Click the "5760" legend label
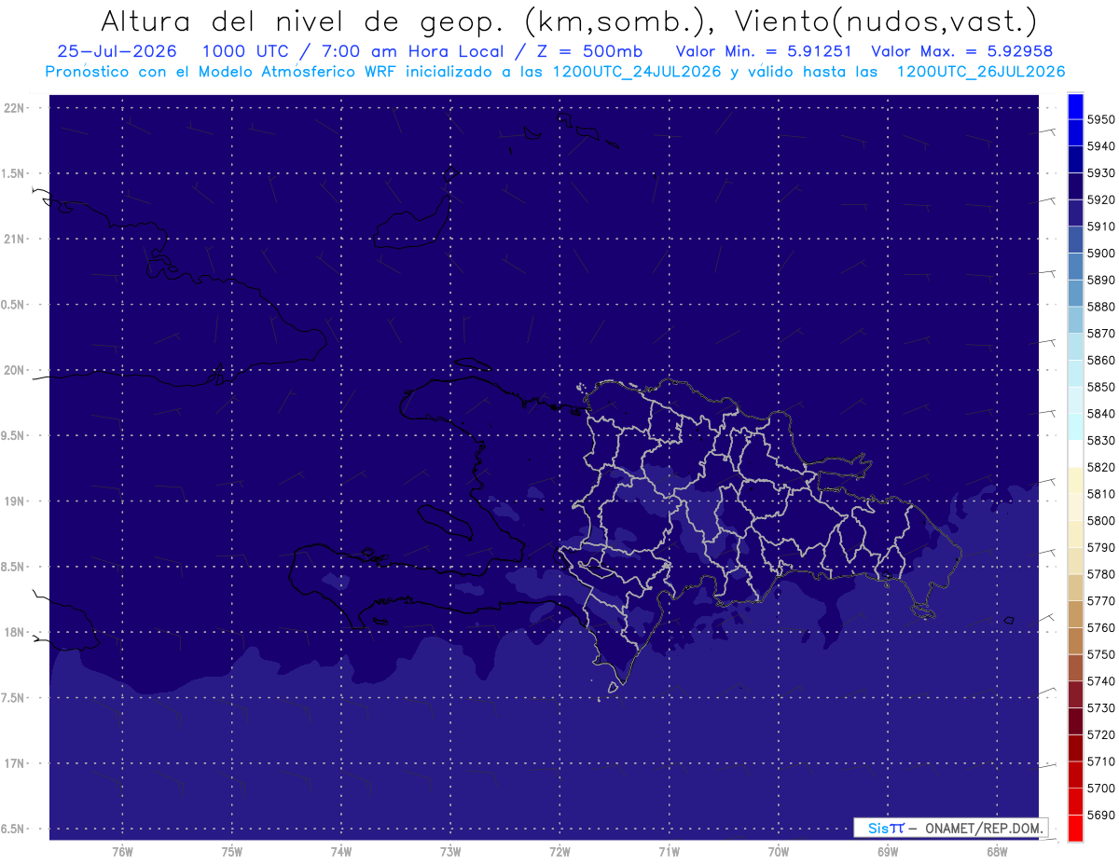Image resolution: width=1119 pixels, height=864 pixels. click(1101, 627)
